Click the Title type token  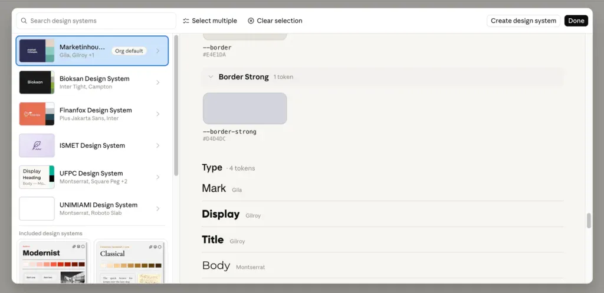coord(212,239)
